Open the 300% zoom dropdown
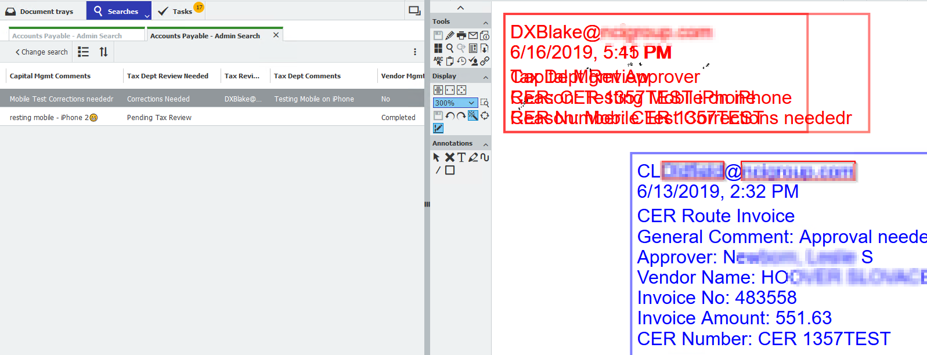This screenshot has height=355, width=927. pyautogui.click(x=471, y=103)
